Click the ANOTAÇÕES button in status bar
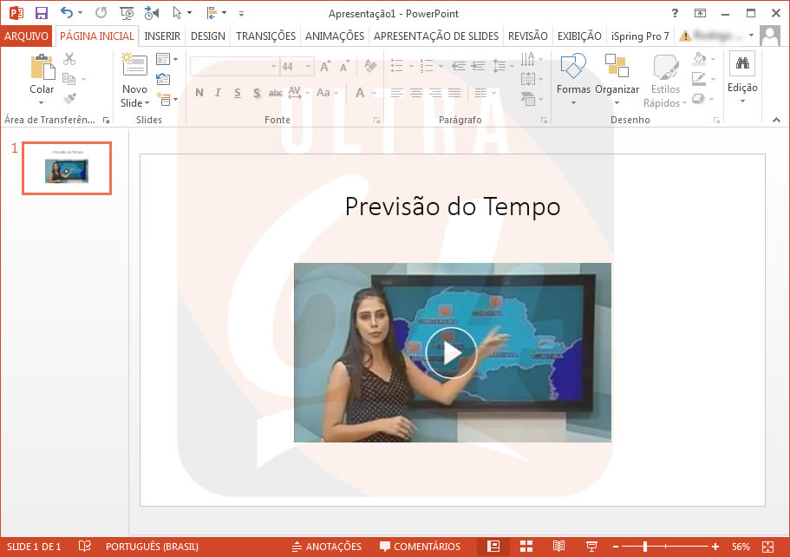 [x=327, y=547]
